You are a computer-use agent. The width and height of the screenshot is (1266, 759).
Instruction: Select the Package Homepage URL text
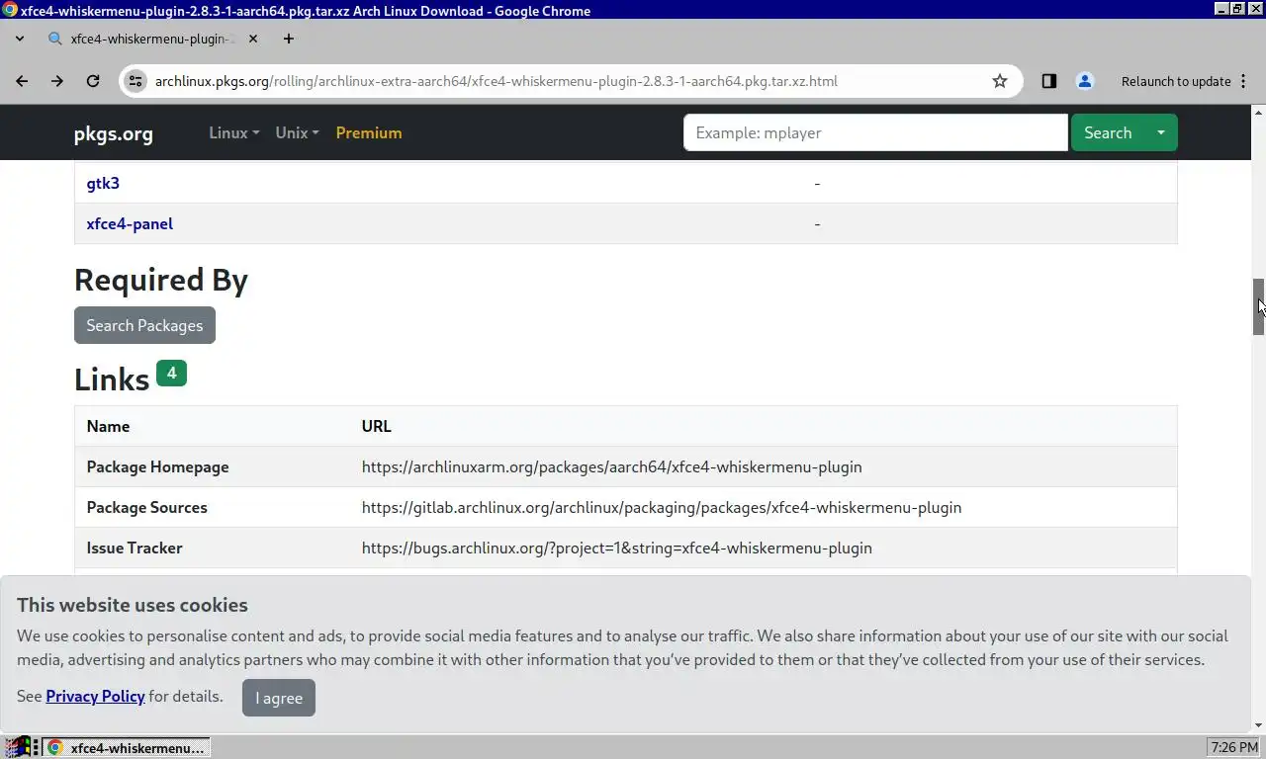pos(611,466)
